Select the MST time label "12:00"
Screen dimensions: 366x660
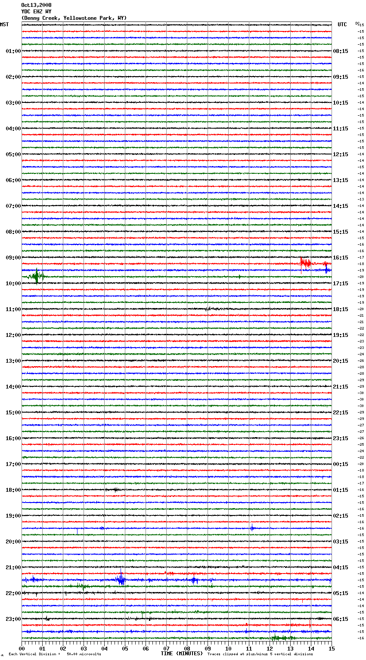pos(13,335)
